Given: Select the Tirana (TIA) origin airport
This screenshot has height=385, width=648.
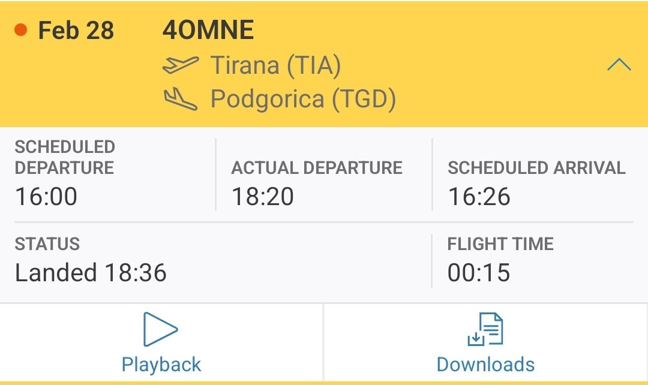Looking at the screenshot, I should (275, 66).
